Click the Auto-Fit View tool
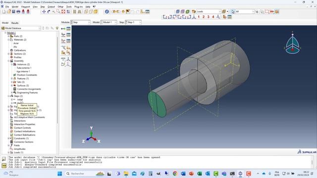Image resolution: width=317 pixels, height=178 pixels. click(63, 12)
